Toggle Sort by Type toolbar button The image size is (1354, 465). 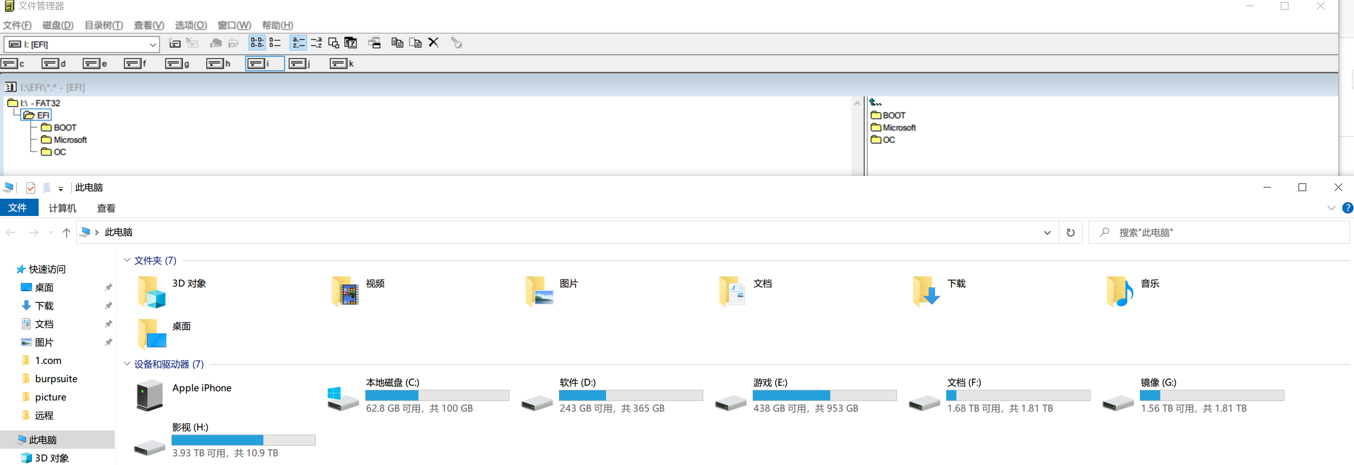[x=316, y=43]
